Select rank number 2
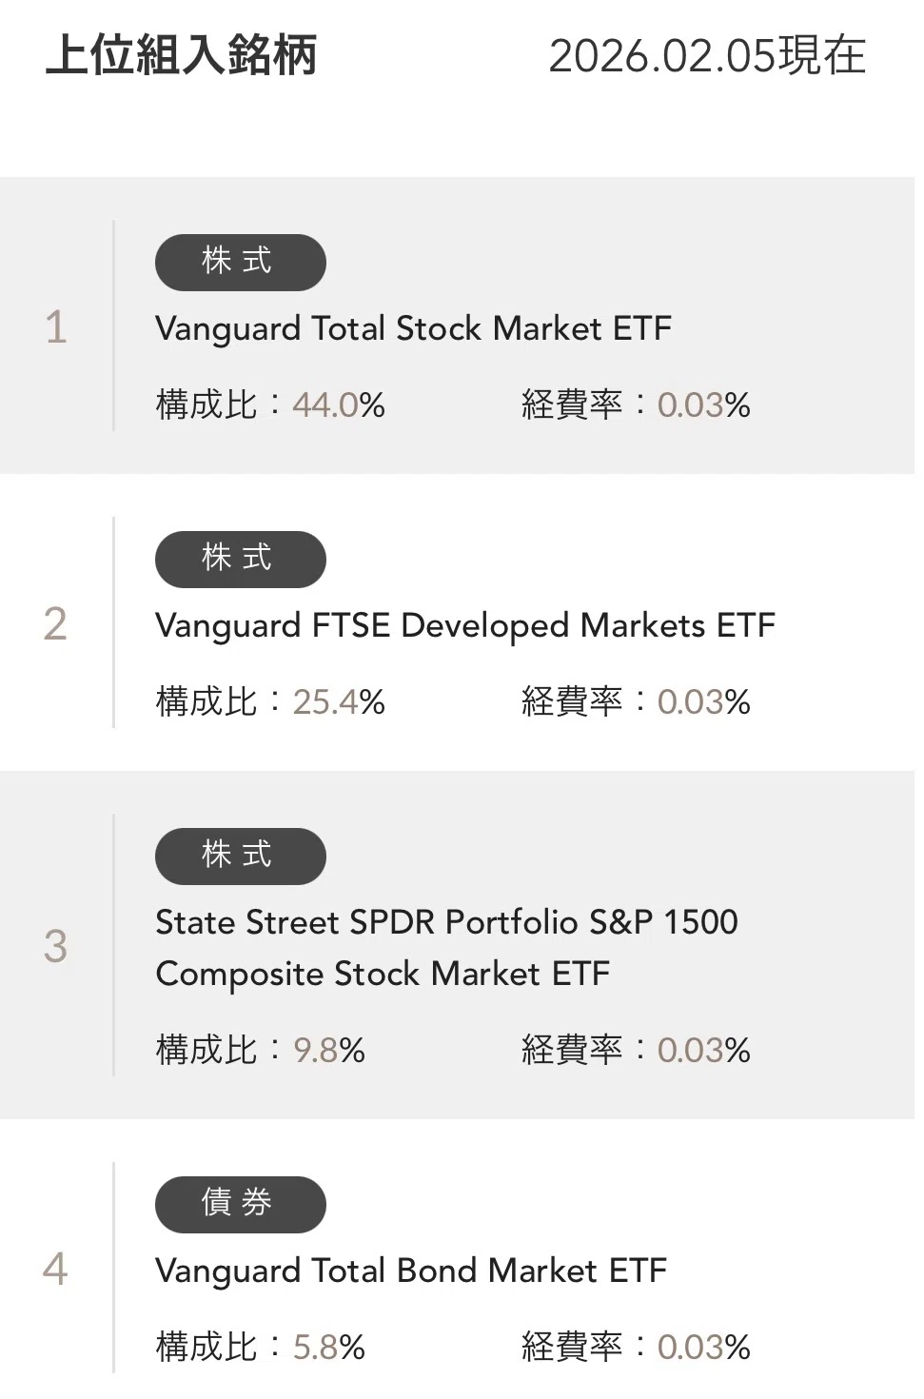The width and height of the screenshot is (924, 1399). point(56,624)
